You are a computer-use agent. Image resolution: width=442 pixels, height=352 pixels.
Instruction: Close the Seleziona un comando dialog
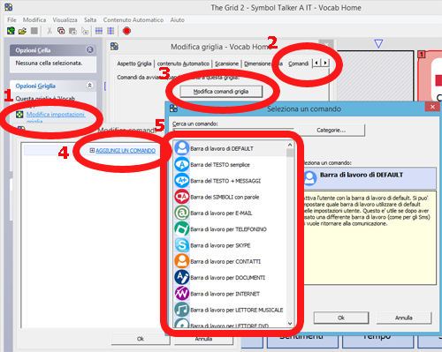tap(432, 107)
